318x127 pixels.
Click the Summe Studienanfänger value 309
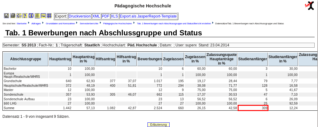264,108
